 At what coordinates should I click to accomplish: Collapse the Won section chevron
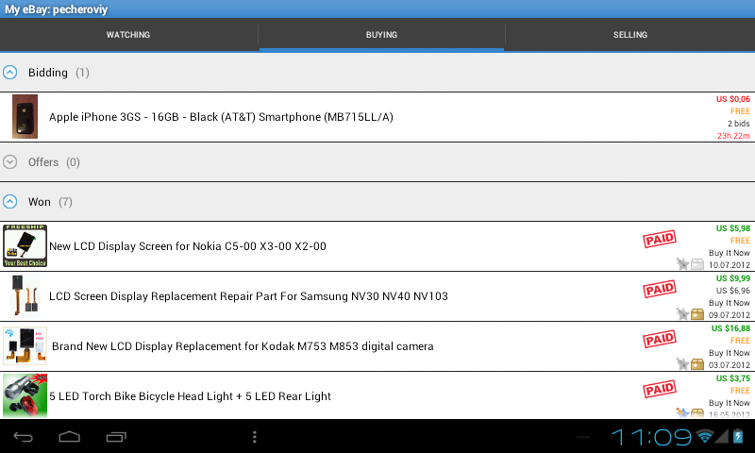10,201
